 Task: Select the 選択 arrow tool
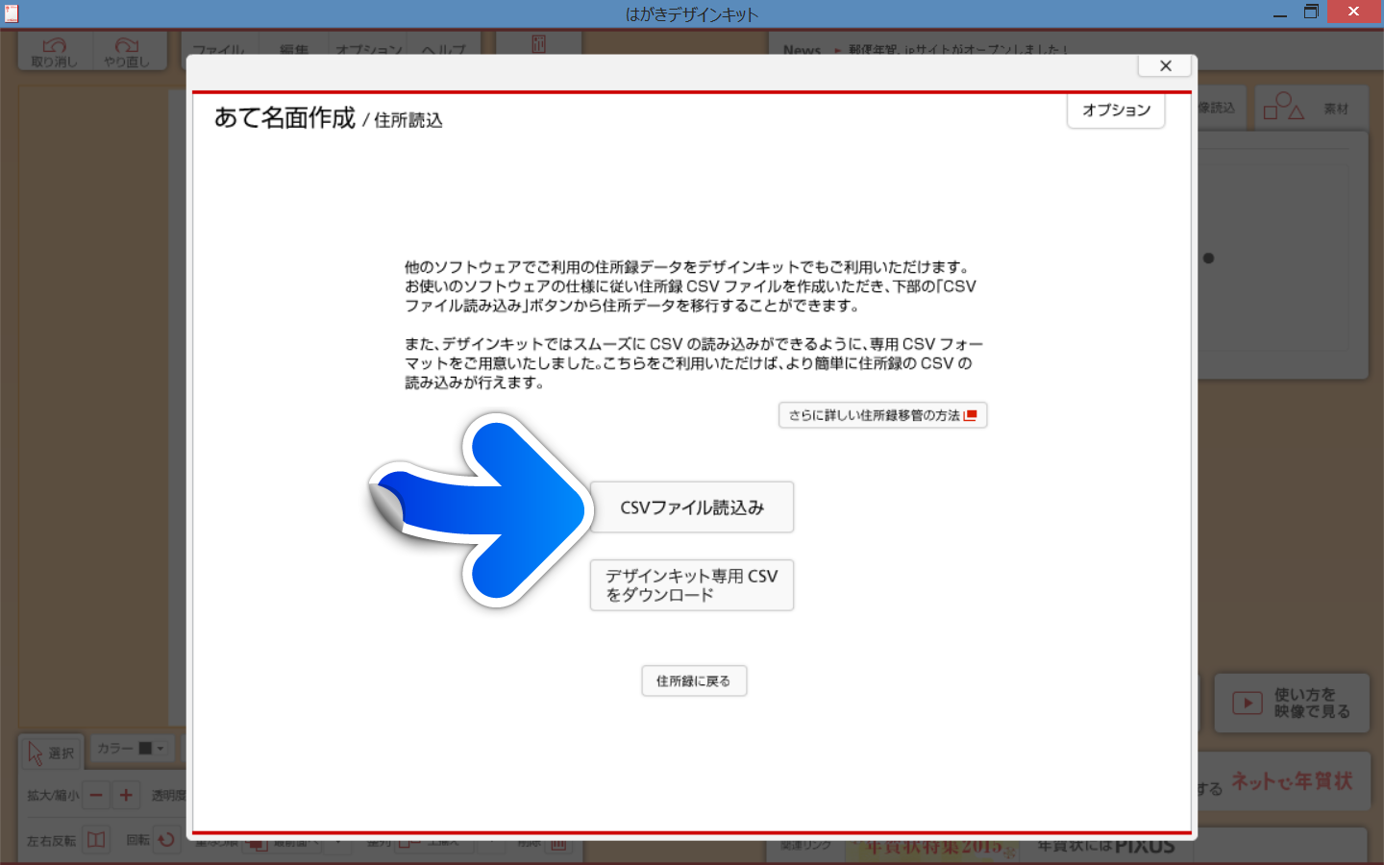pyautogui.click(x=51, y=753)
